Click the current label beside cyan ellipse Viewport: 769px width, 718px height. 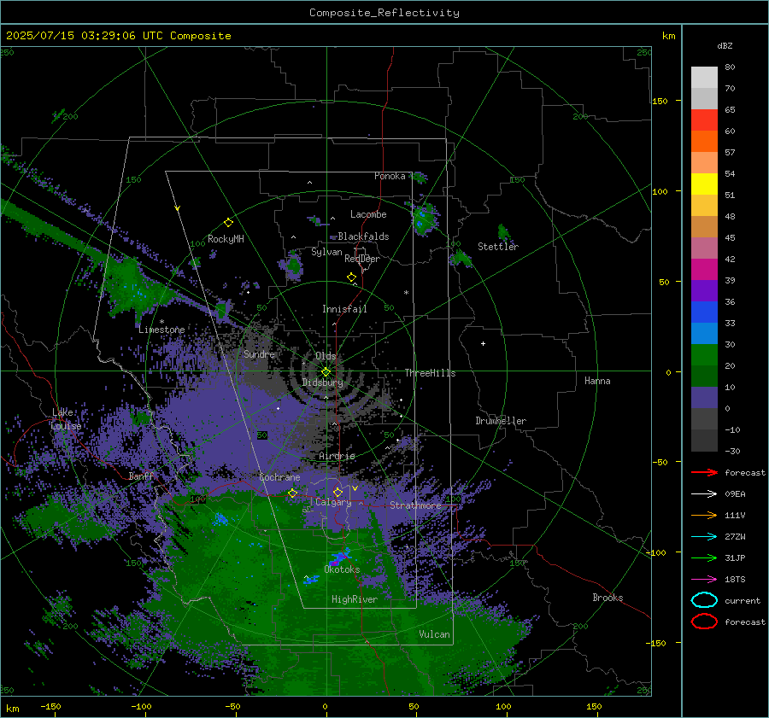pos(743,600)
